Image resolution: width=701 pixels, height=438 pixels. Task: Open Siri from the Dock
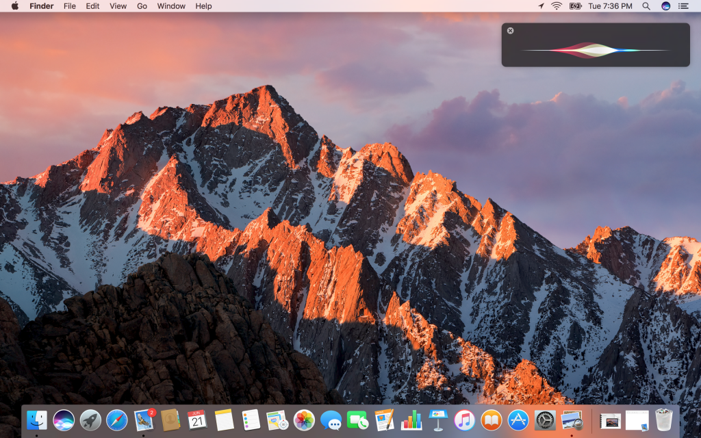64,420
